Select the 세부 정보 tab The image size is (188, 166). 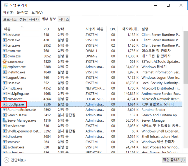tap(49, 19)
